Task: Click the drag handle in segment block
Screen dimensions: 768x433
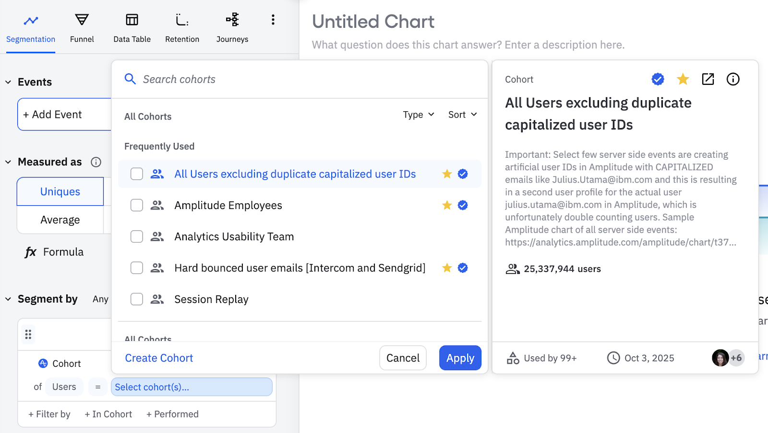Action: 28,334
